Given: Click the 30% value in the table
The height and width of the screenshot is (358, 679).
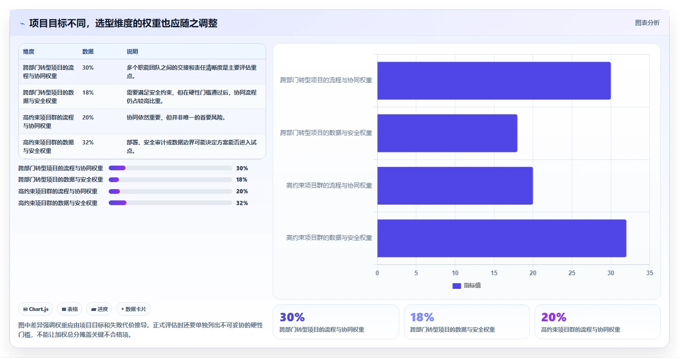Looking at the screenshot, I should (x=88, y=68).
